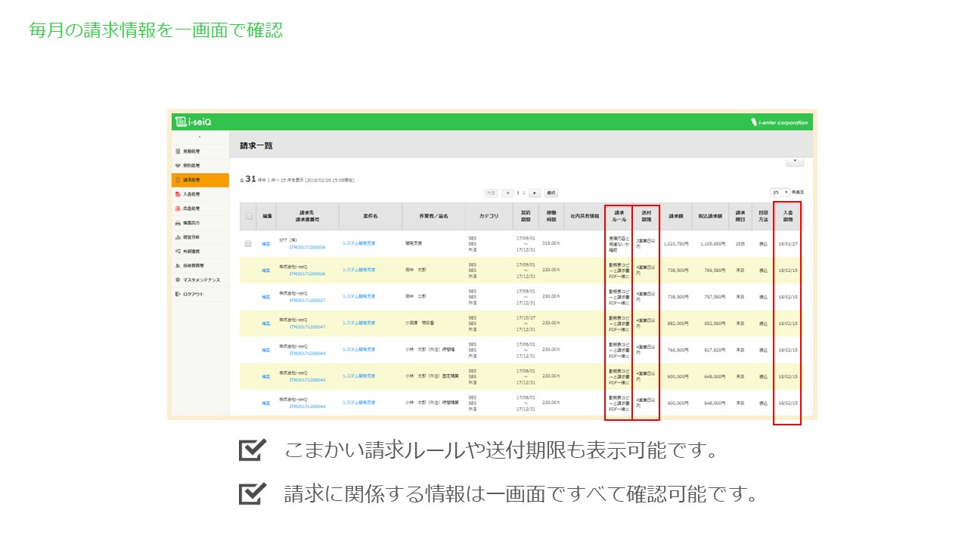Screen dimensions: 968x544
Task: Open 経営分析 bar chart icon
Action: point(178,237)
